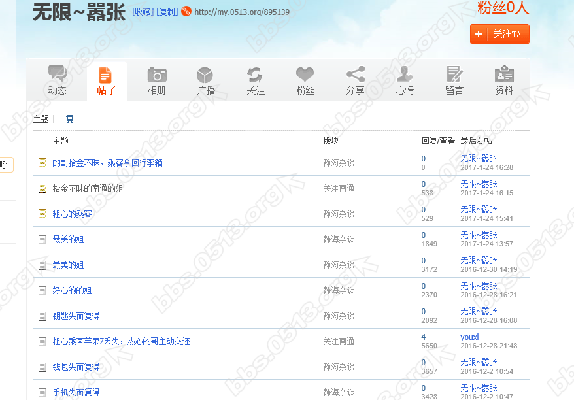The height and width of the screenshot is (400, 574).
Task: Click the [收藏] favorite link
Action: pos(143,12)
